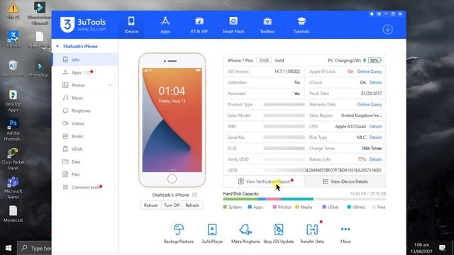Open Transfer Data tool
Image resolution: width=454 pixels, height=255 pixels.
coord(312,234)
